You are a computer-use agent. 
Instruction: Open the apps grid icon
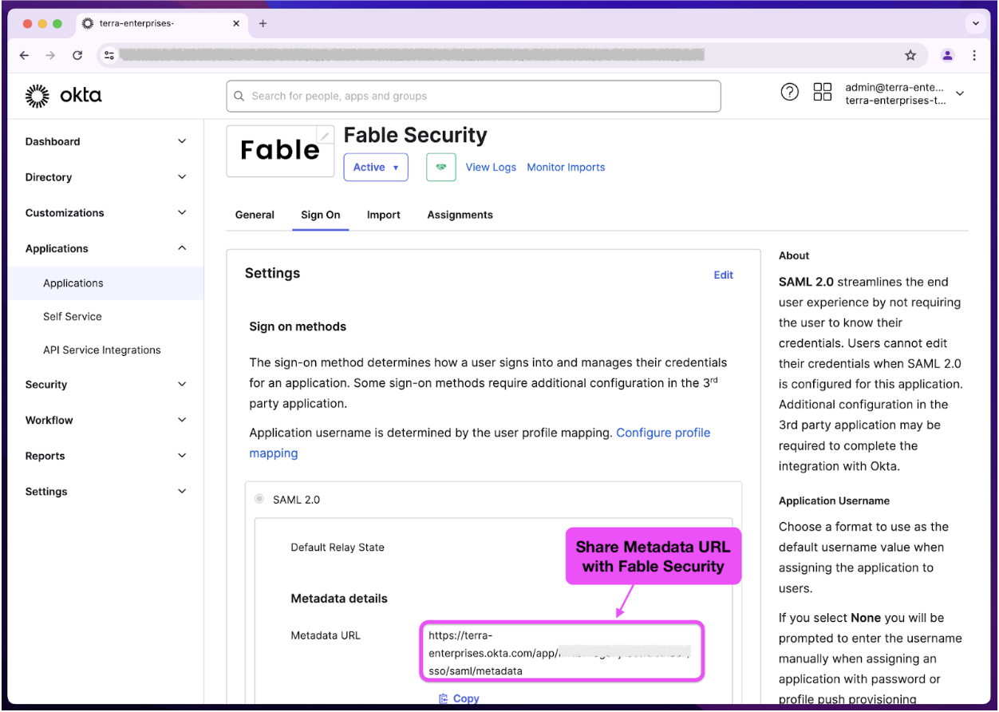point(822,92)
